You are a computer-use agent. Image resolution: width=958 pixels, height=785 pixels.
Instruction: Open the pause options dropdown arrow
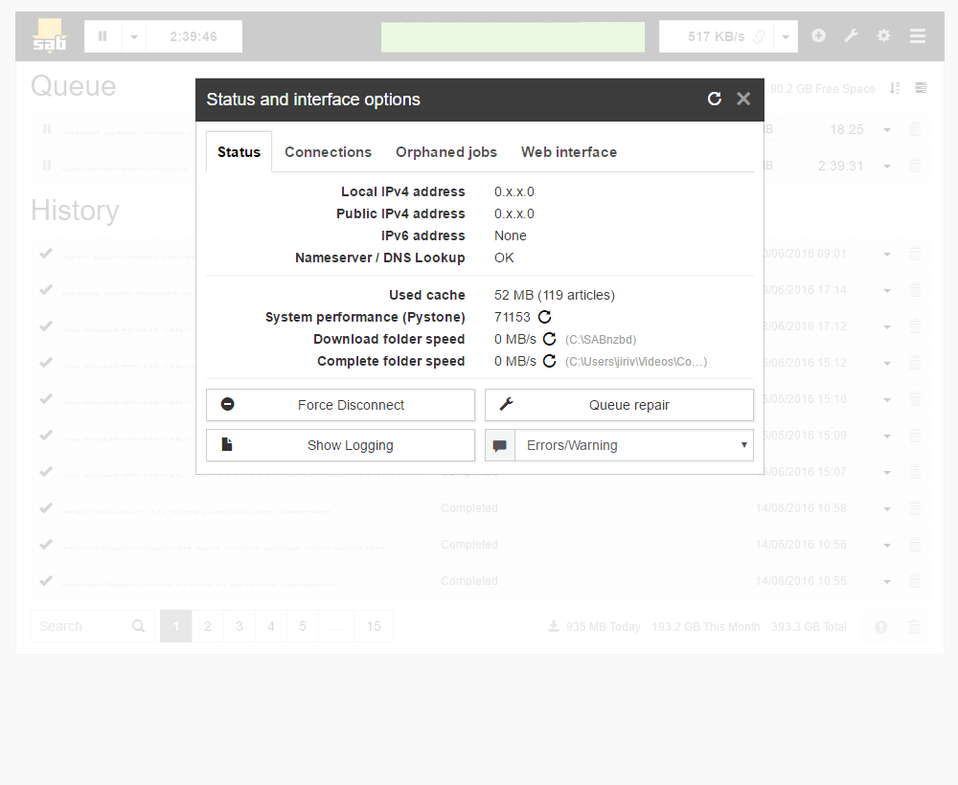[134, 36]
